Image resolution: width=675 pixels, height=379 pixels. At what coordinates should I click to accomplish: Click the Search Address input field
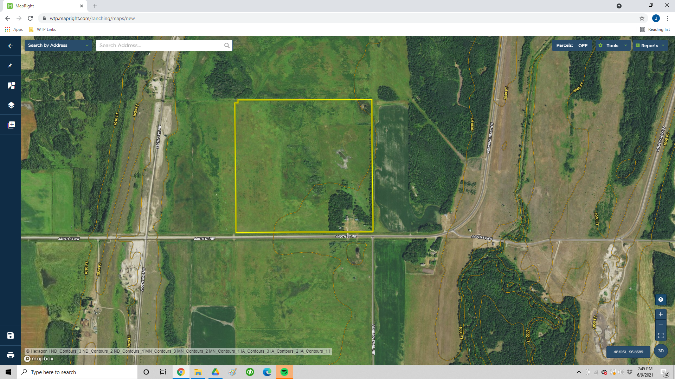(x=160, y=45)
